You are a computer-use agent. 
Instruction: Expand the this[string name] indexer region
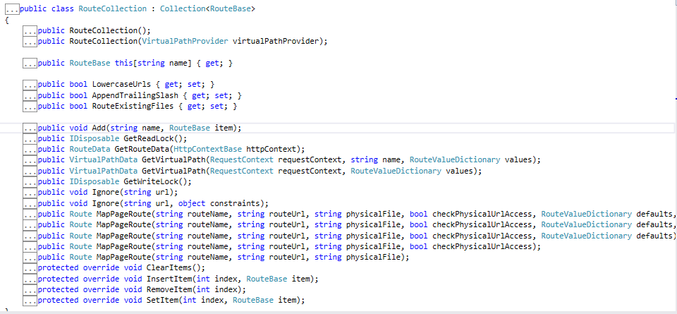30,63
